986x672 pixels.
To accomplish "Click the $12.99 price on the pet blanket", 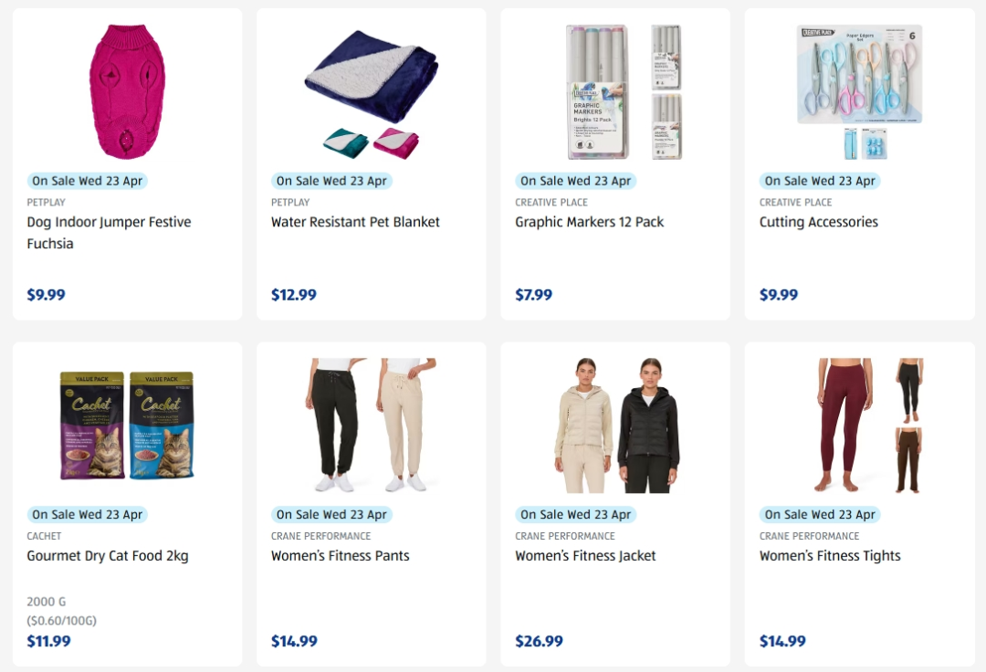I will pyautogui.click(x=294, y=295).
